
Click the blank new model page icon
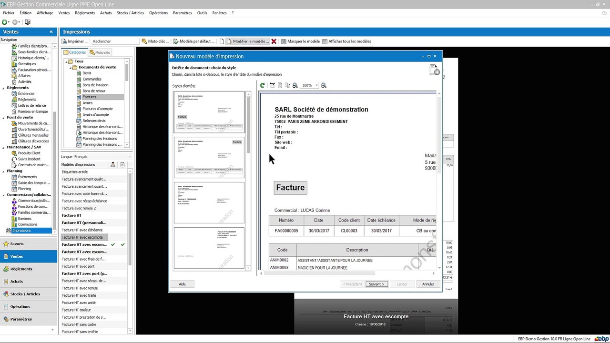tap(222, 41)
